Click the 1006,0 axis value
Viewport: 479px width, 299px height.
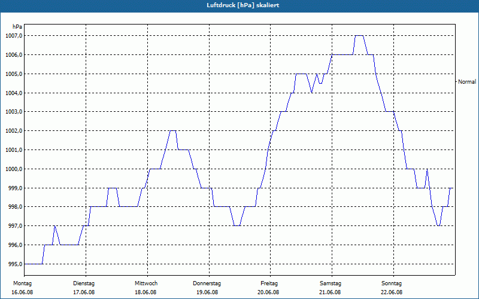[x=14, y=55]
